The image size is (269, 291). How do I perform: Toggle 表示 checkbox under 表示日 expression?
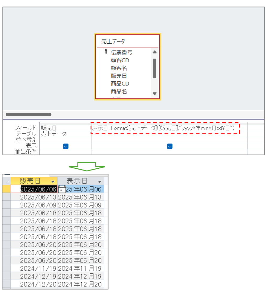(x=169, y=146)
